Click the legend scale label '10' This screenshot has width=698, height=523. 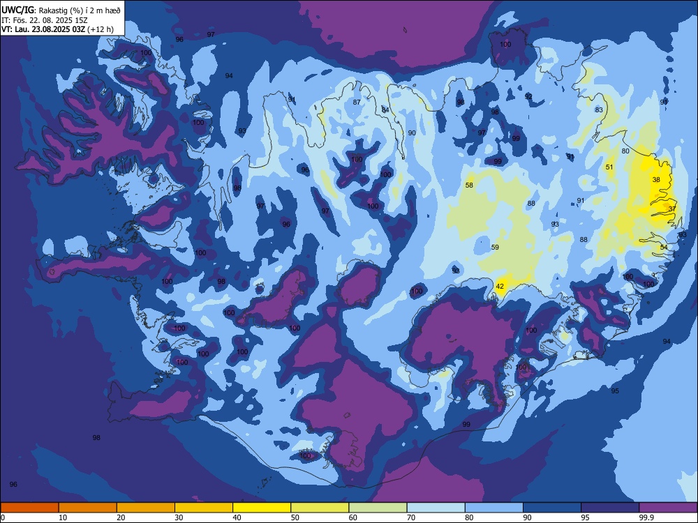tap(63, 517)
